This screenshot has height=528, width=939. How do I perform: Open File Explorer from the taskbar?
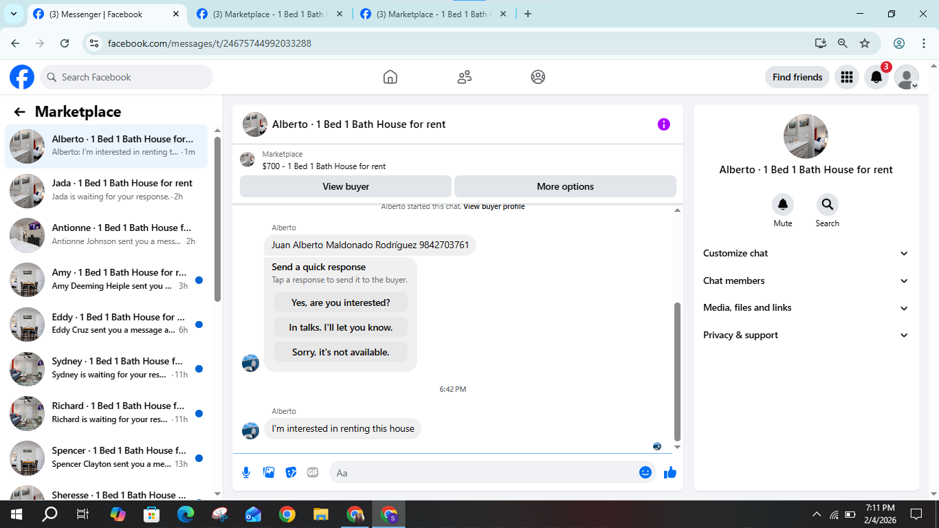(x=320, y=514)
